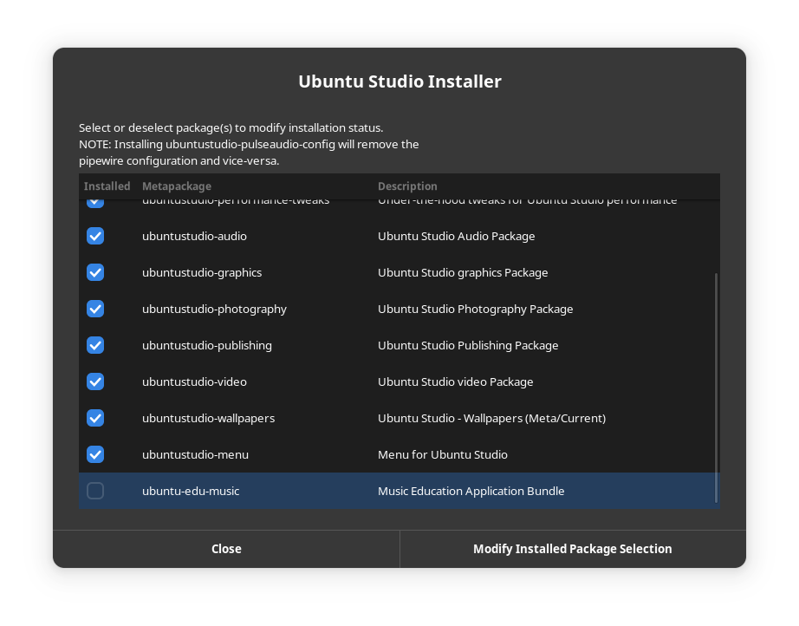
Task: Sort by the Installed column header
Action: pyautogui.click(x=107, y=186)
